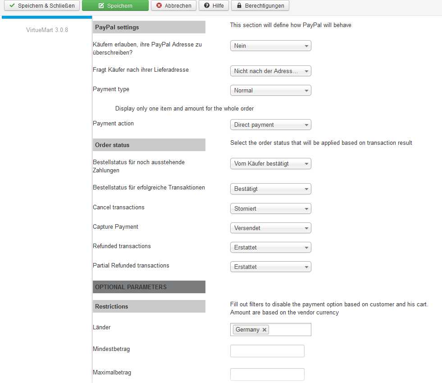442x383 pixels.
Task: Expand pending payments order status dropdown
Action: 270,164
